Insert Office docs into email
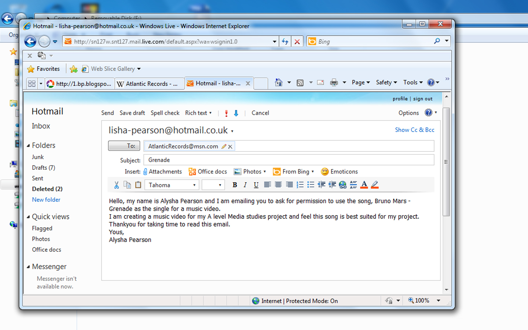528x330 pixels. pyautogui.click(x=208, y=172)
